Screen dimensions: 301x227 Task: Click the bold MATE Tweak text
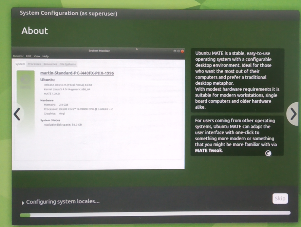click(x=209, y=150)
